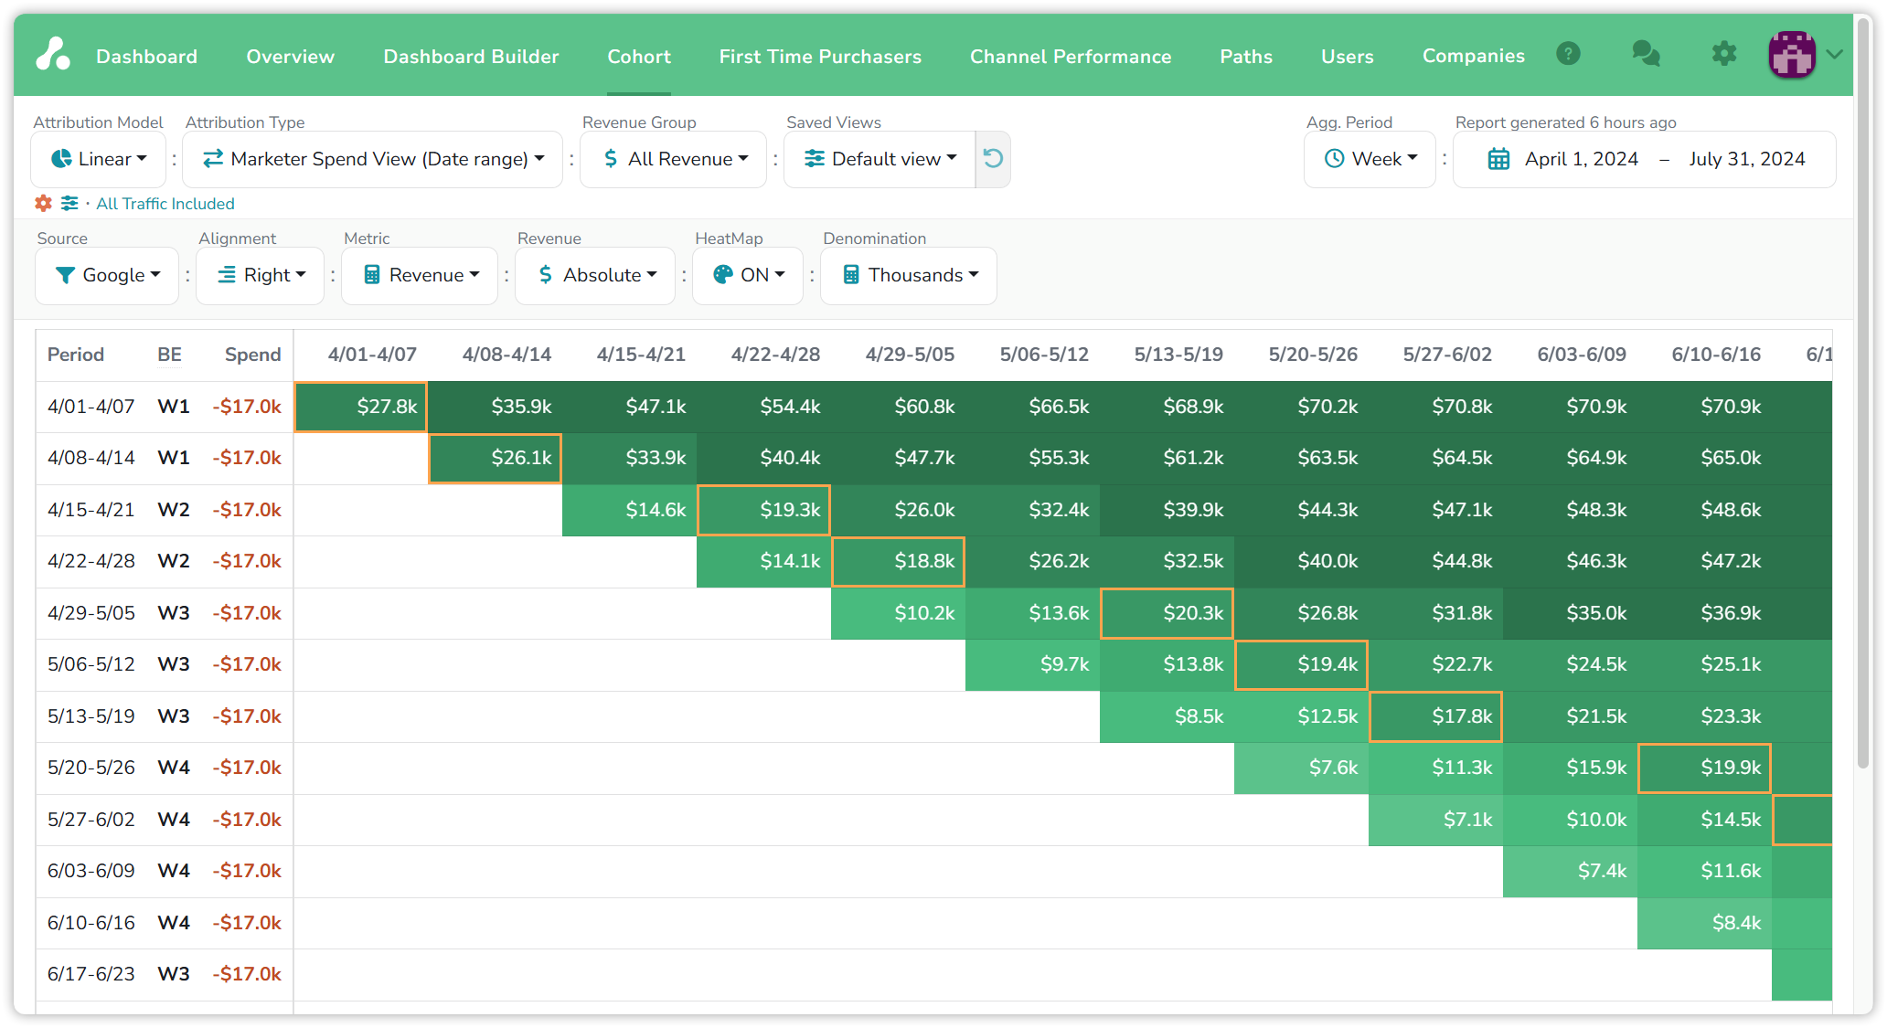Reset saved view with the refresh icon
The image size is (1887, 1028).
tap(993, 159)
